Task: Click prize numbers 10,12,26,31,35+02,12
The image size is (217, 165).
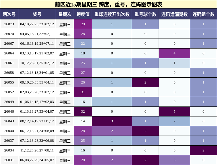Action: (x=37, y=63)
